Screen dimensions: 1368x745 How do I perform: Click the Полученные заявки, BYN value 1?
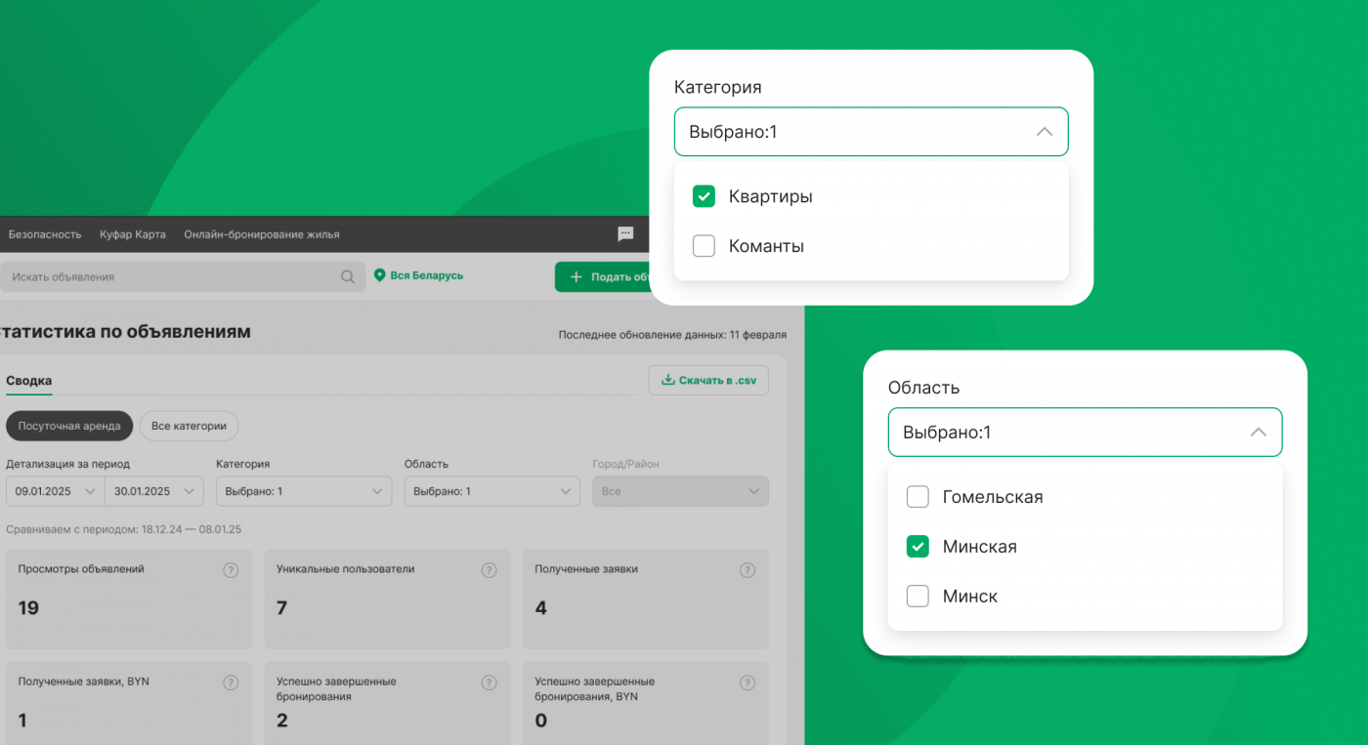pos(22,721)
